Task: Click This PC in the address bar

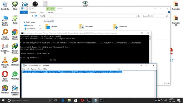Action: pyautogui.click(x=42, y=16)
